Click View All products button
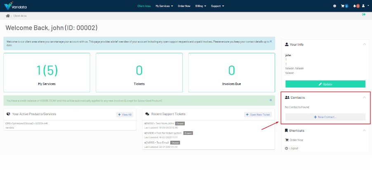This screenshot has width=372, height=170. tap(125, 114)
